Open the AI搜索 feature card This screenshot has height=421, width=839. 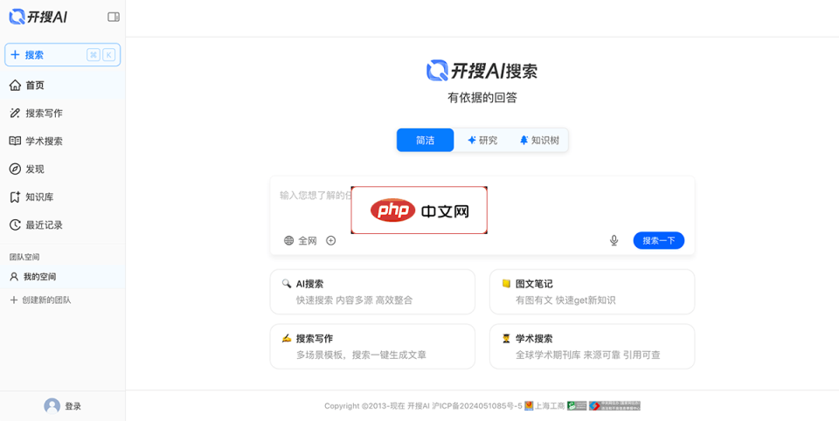[372, 292]
